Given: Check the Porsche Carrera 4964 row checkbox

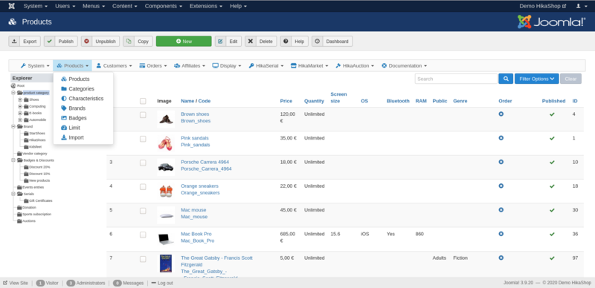Looking at the screenshot, I should [143, 163].
